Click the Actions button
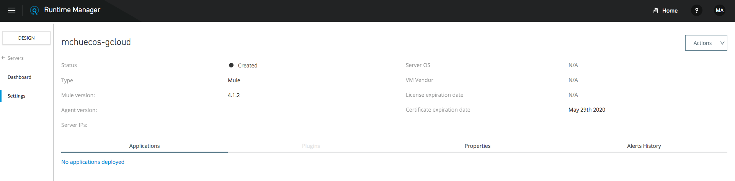This screenshot has width=735, height=181. 702,43
